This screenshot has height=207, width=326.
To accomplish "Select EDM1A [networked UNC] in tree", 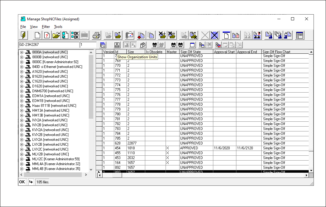I will [x=51, y=96].
